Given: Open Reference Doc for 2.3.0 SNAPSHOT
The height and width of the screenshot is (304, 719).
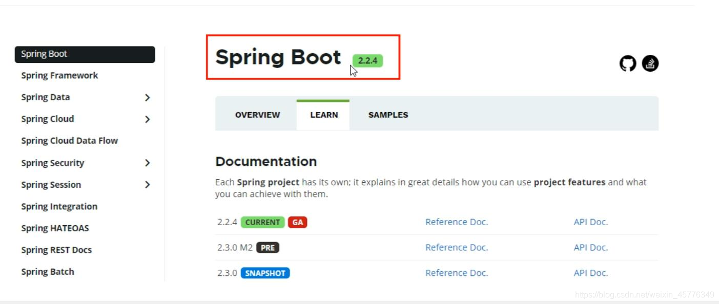Looking at the screenshot, I should pos(456,273).
